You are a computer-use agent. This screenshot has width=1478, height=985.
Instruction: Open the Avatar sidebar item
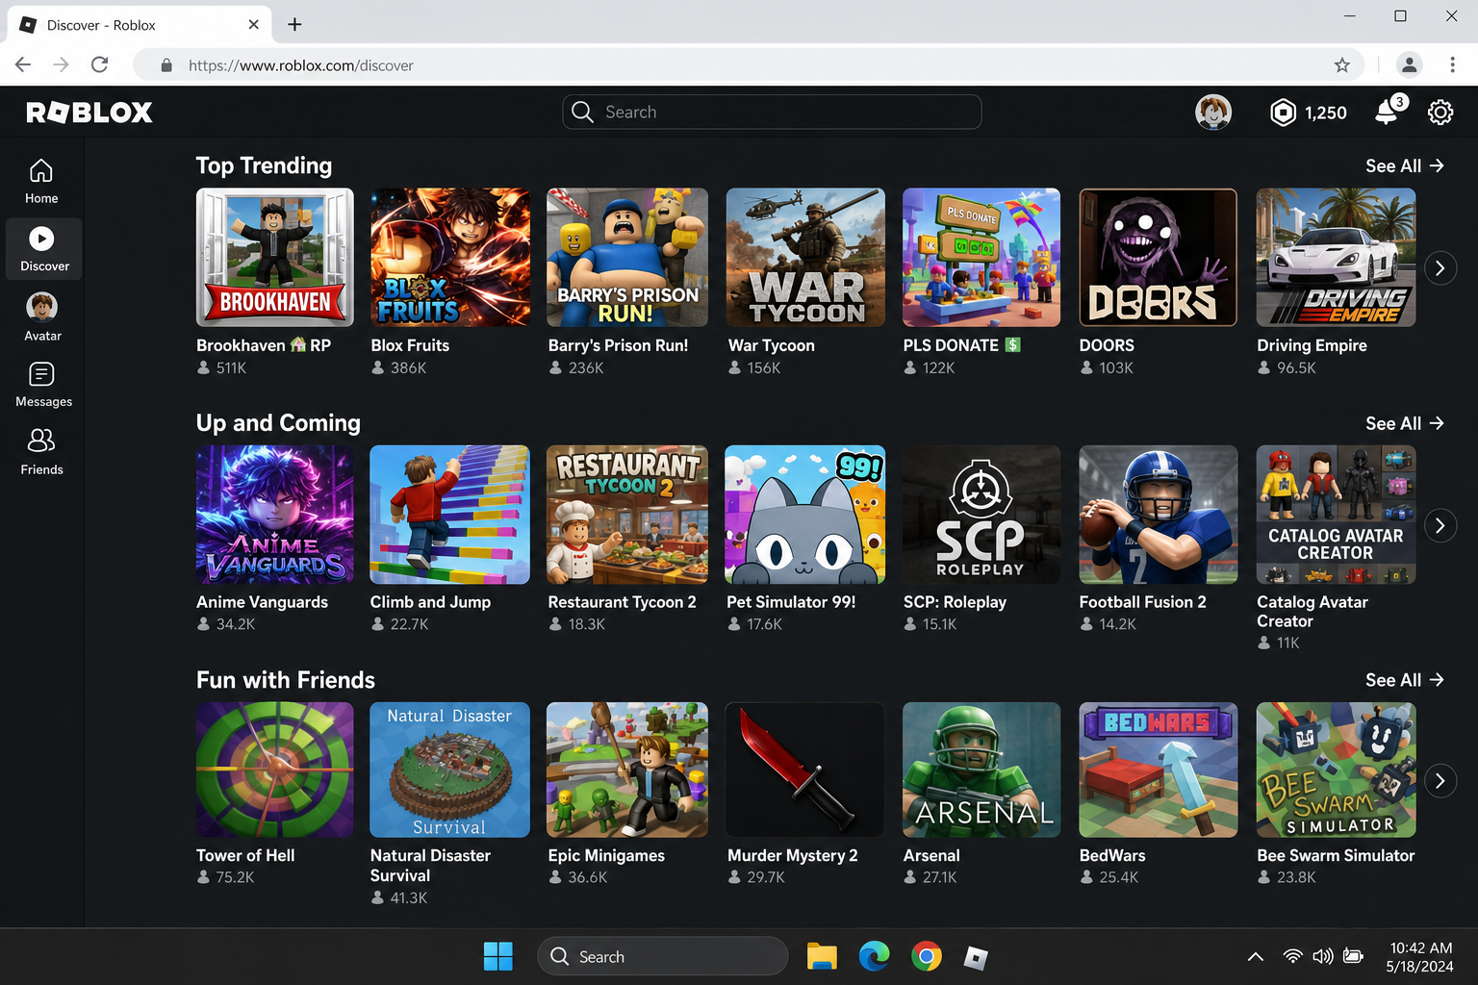42,317
